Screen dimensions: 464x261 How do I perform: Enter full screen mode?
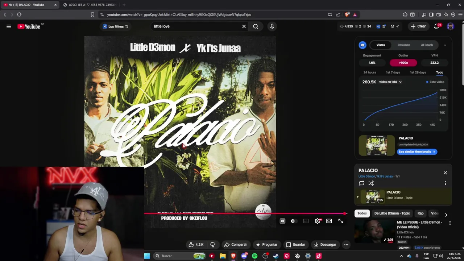[x=341, y=221]
